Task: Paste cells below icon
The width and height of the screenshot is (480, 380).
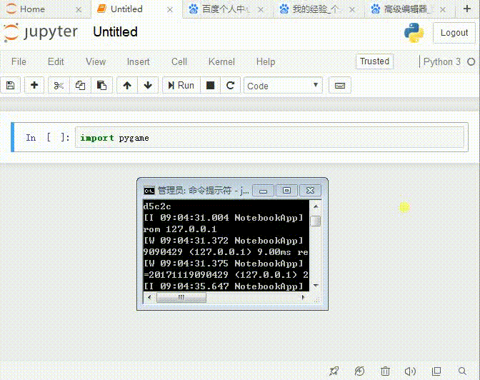Action: [x=101, y=85]
